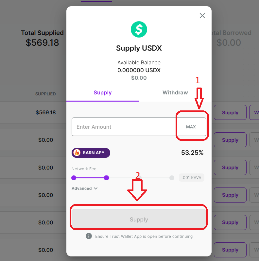Click the flame icon in the EARN APY badge
Screen dimensions: 259x261
click(77, 153)
